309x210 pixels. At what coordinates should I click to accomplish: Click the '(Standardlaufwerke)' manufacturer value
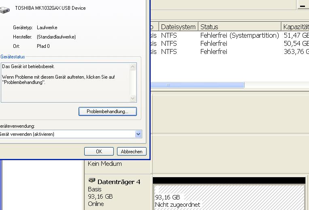click(56, 37)
